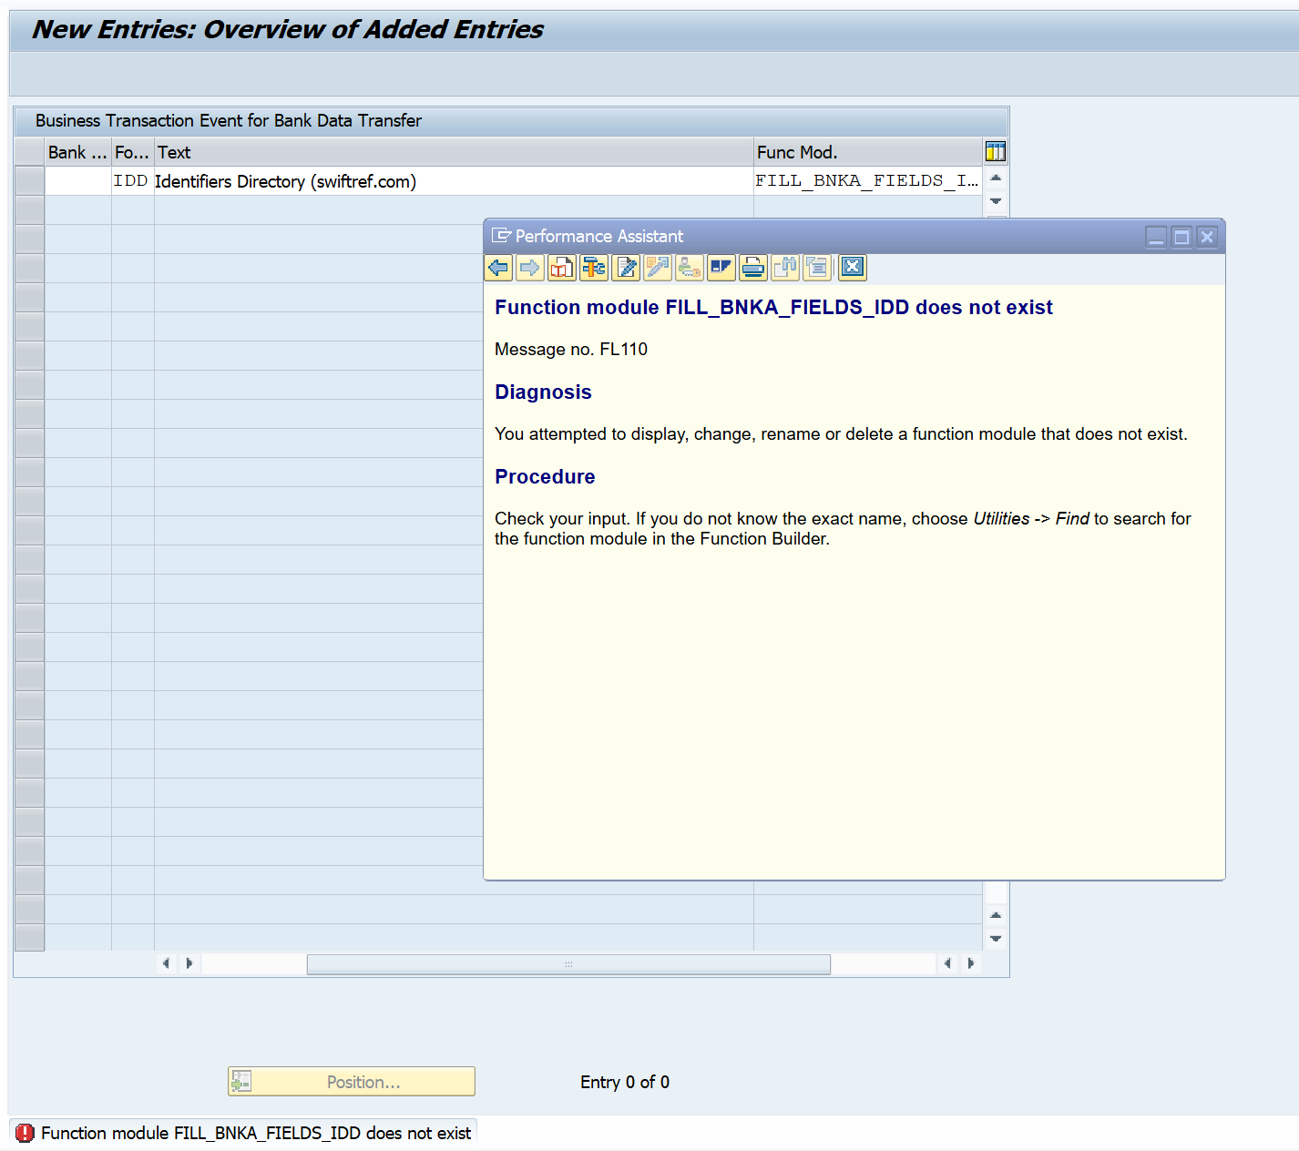Click the bottom scroll-up arrow of the table

pos(996,915)
